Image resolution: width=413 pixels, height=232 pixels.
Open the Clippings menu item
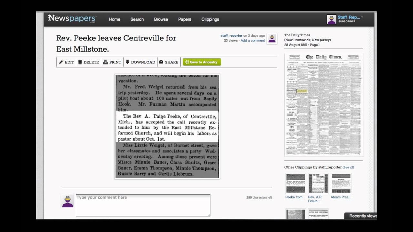pyautogui.click(x=210, y=19)
